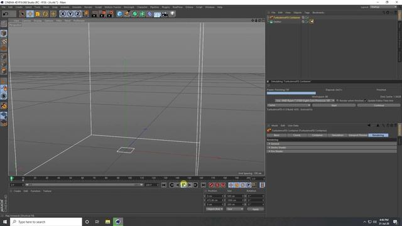This screenshot has height=226, width=402.
Task: Expand the Smoke Shader section
Action: click(x=332, y=148)
